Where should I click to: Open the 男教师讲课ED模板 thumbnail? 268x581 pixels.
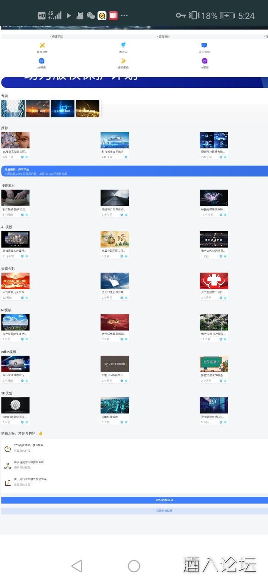click(214, 364)
